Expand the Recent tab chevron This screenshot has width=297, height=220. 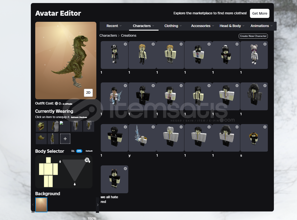[121, 26]
